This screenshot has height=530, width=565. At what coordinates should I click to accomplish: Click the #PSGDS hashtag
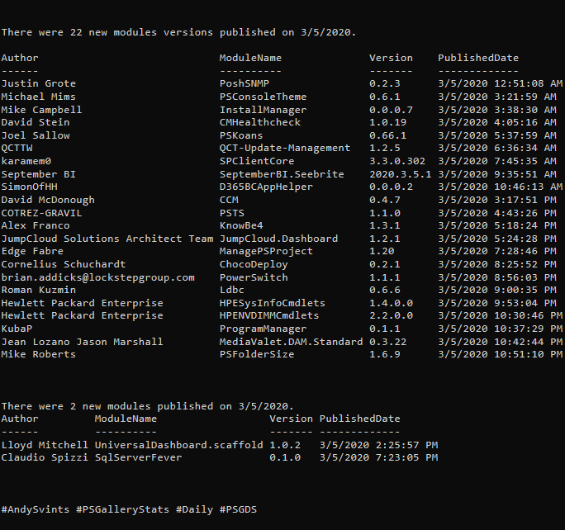238,510
